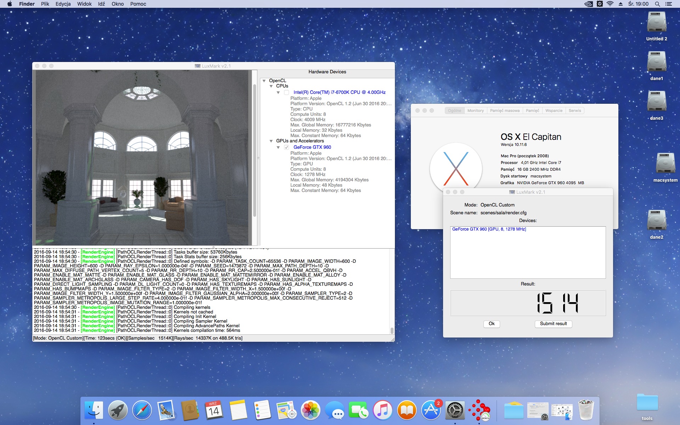Open the LuxMark icon in the Dock
Image resolution: width=680 pixels, height=425 pixels.
[479, 410]
